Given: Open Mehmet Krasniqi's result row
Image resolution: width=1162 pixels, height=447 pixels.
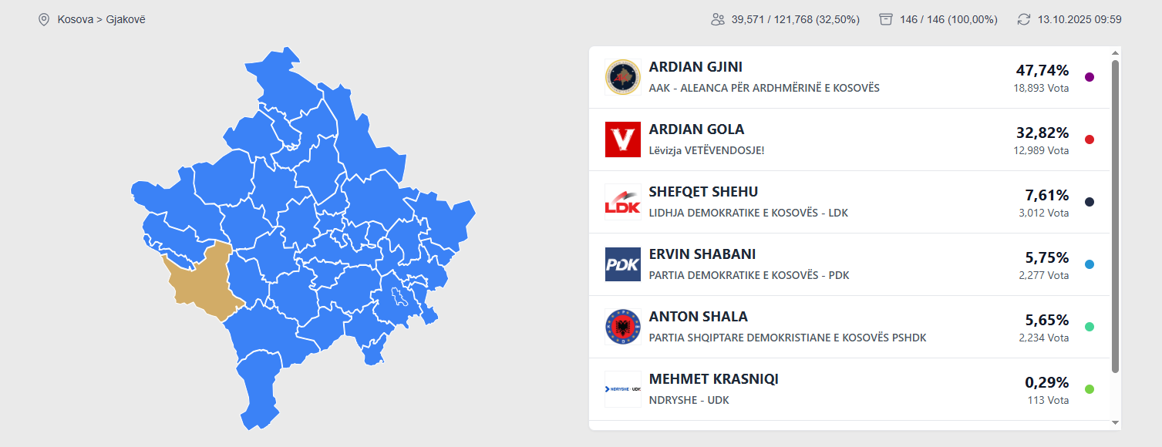Looking at the screenshot, I should 848,389.
